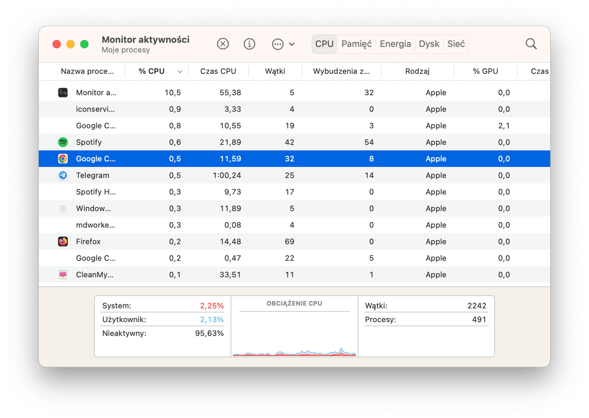The width and height of the screenshot is (589, 418).
Task: Click the 2,1 % GPU value
Action: tap(504, 126)
